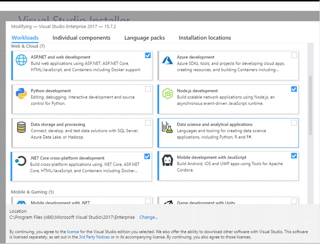
Task: Go to Installation locations tab
Action: coord(205,38)
